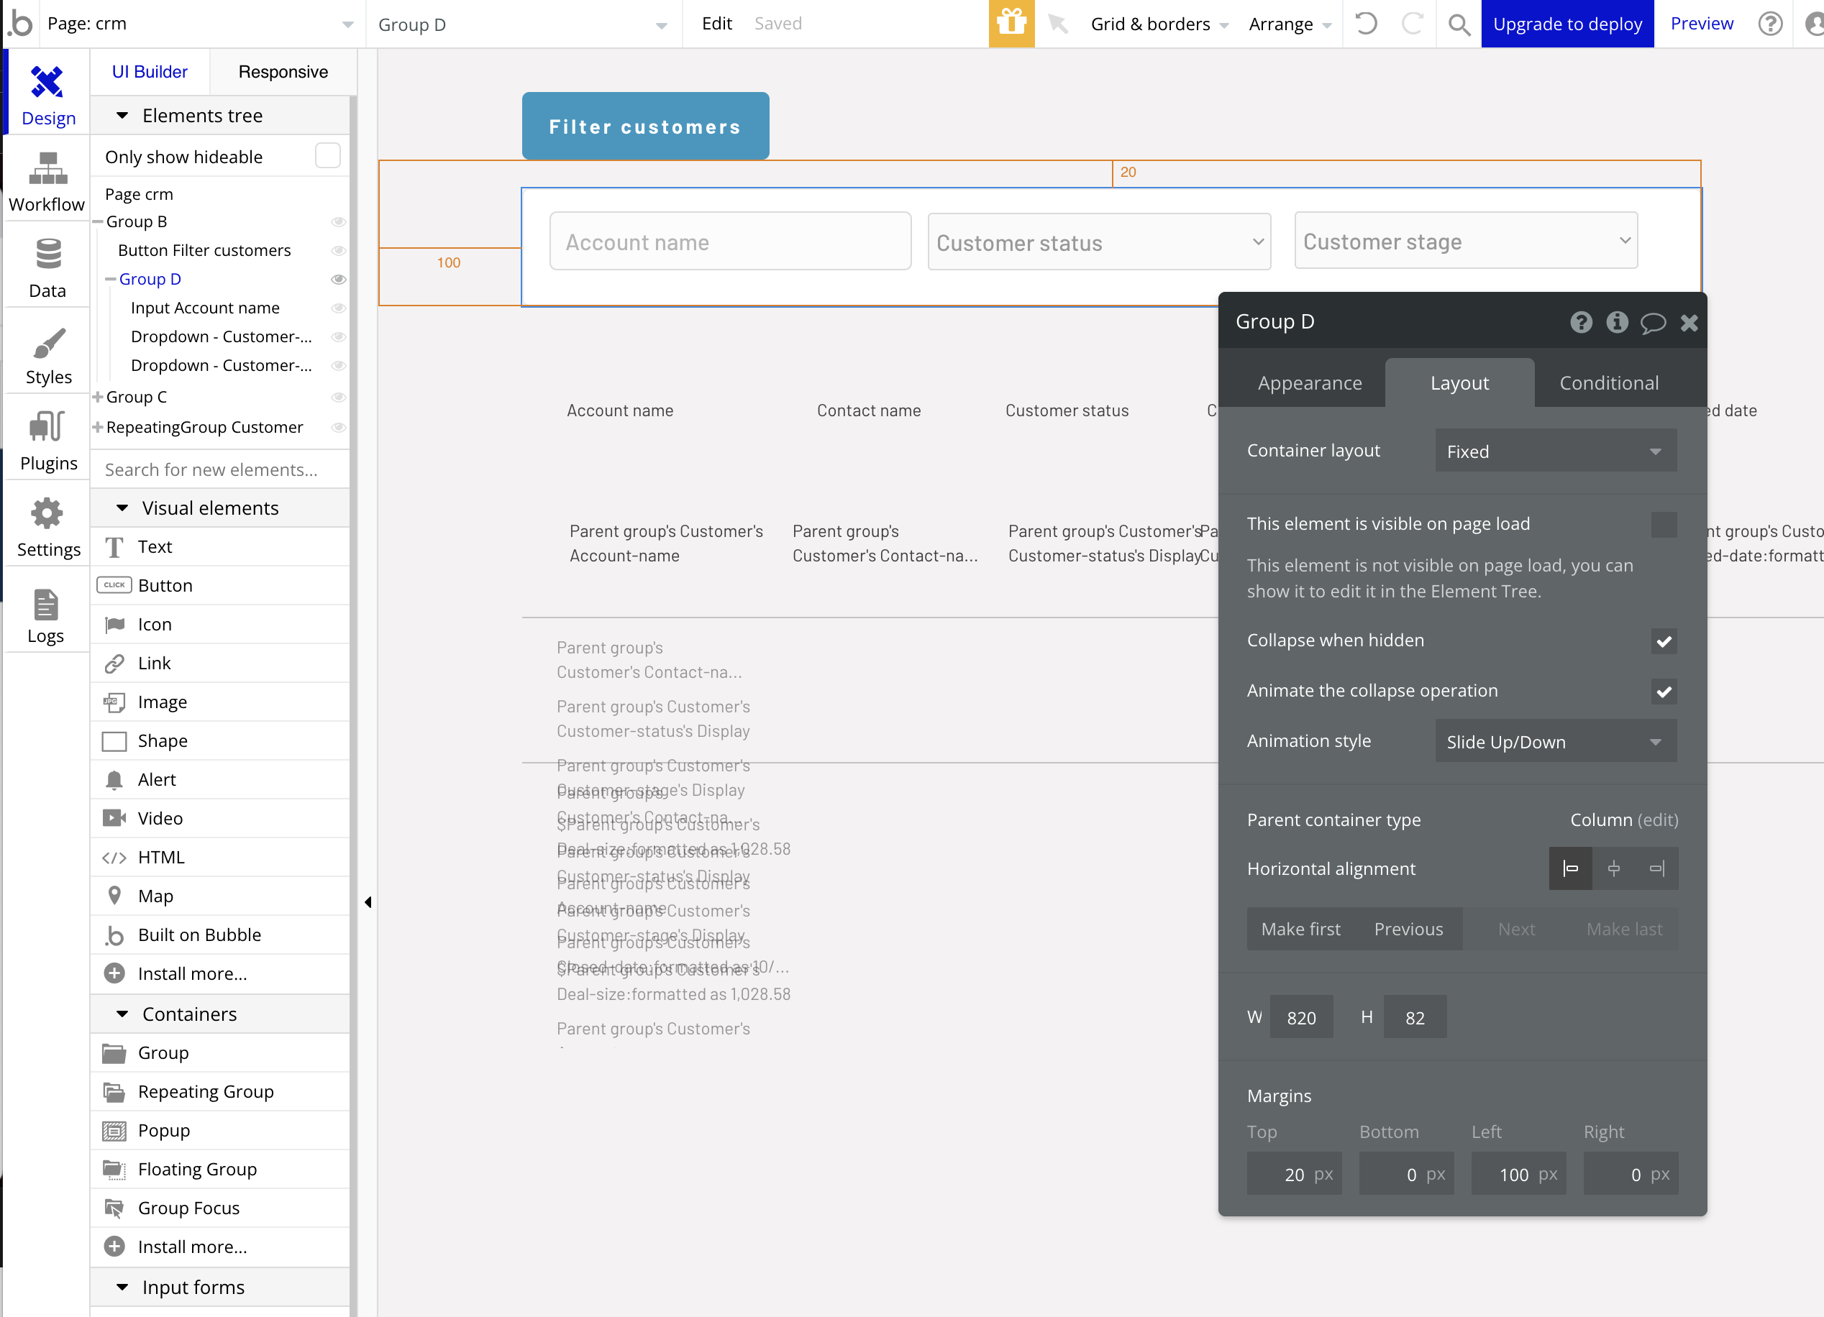Click center horizontal alignment icon
This screenshot has height=1317, width=1824.
pyautogui.click(x=1613, y=868)
